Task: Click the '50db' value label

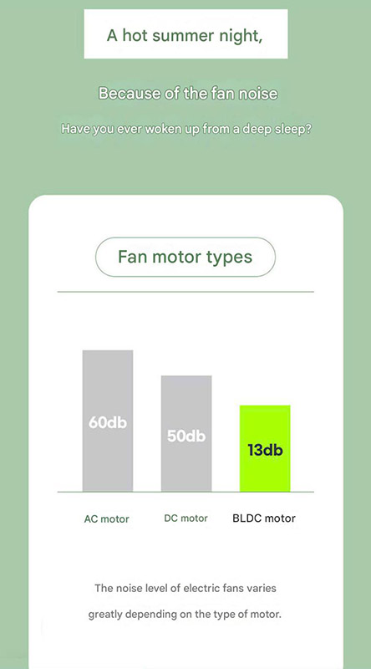Action: pyautogui.click(x=186, y=436)
